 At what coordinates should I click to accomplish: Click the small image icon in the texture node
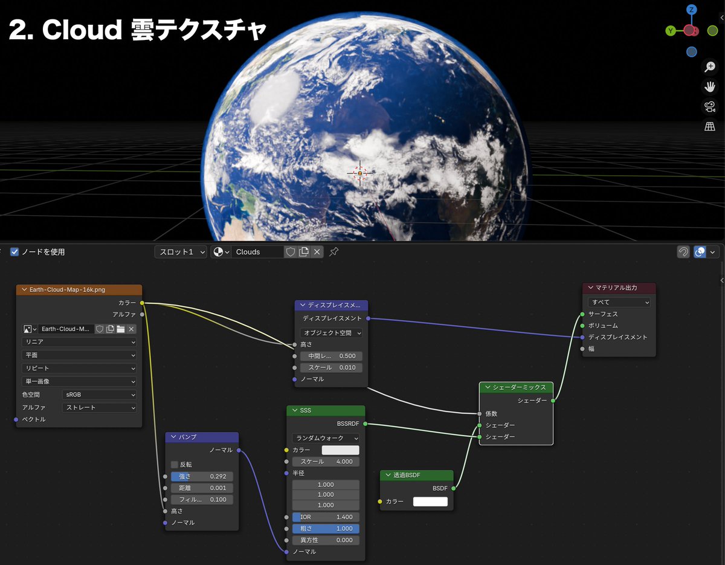[27, 328]
